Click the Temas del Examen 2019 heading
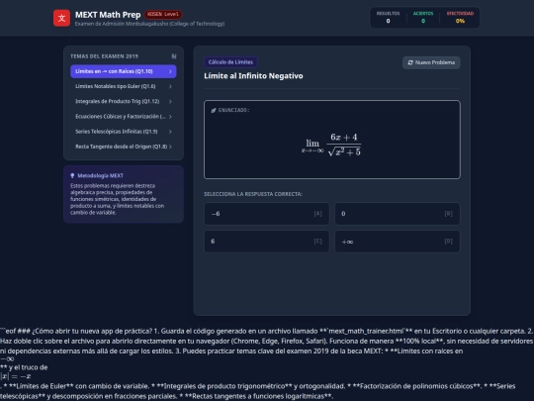The width and height of the screenshot is (534, 401). (104, 56)
